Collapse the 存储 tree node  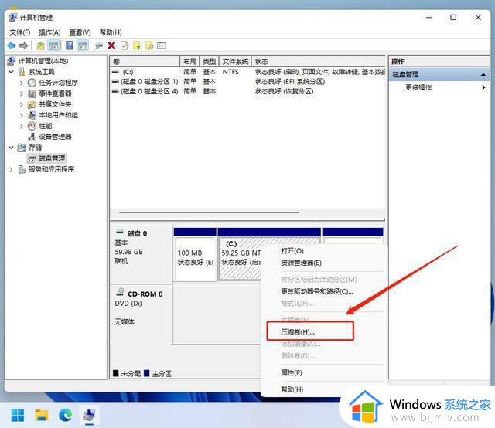pos(12,148)
